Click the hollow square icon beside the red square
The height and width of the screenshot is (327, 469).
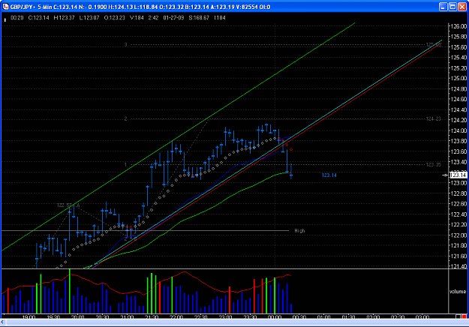(x=458, y=316)
